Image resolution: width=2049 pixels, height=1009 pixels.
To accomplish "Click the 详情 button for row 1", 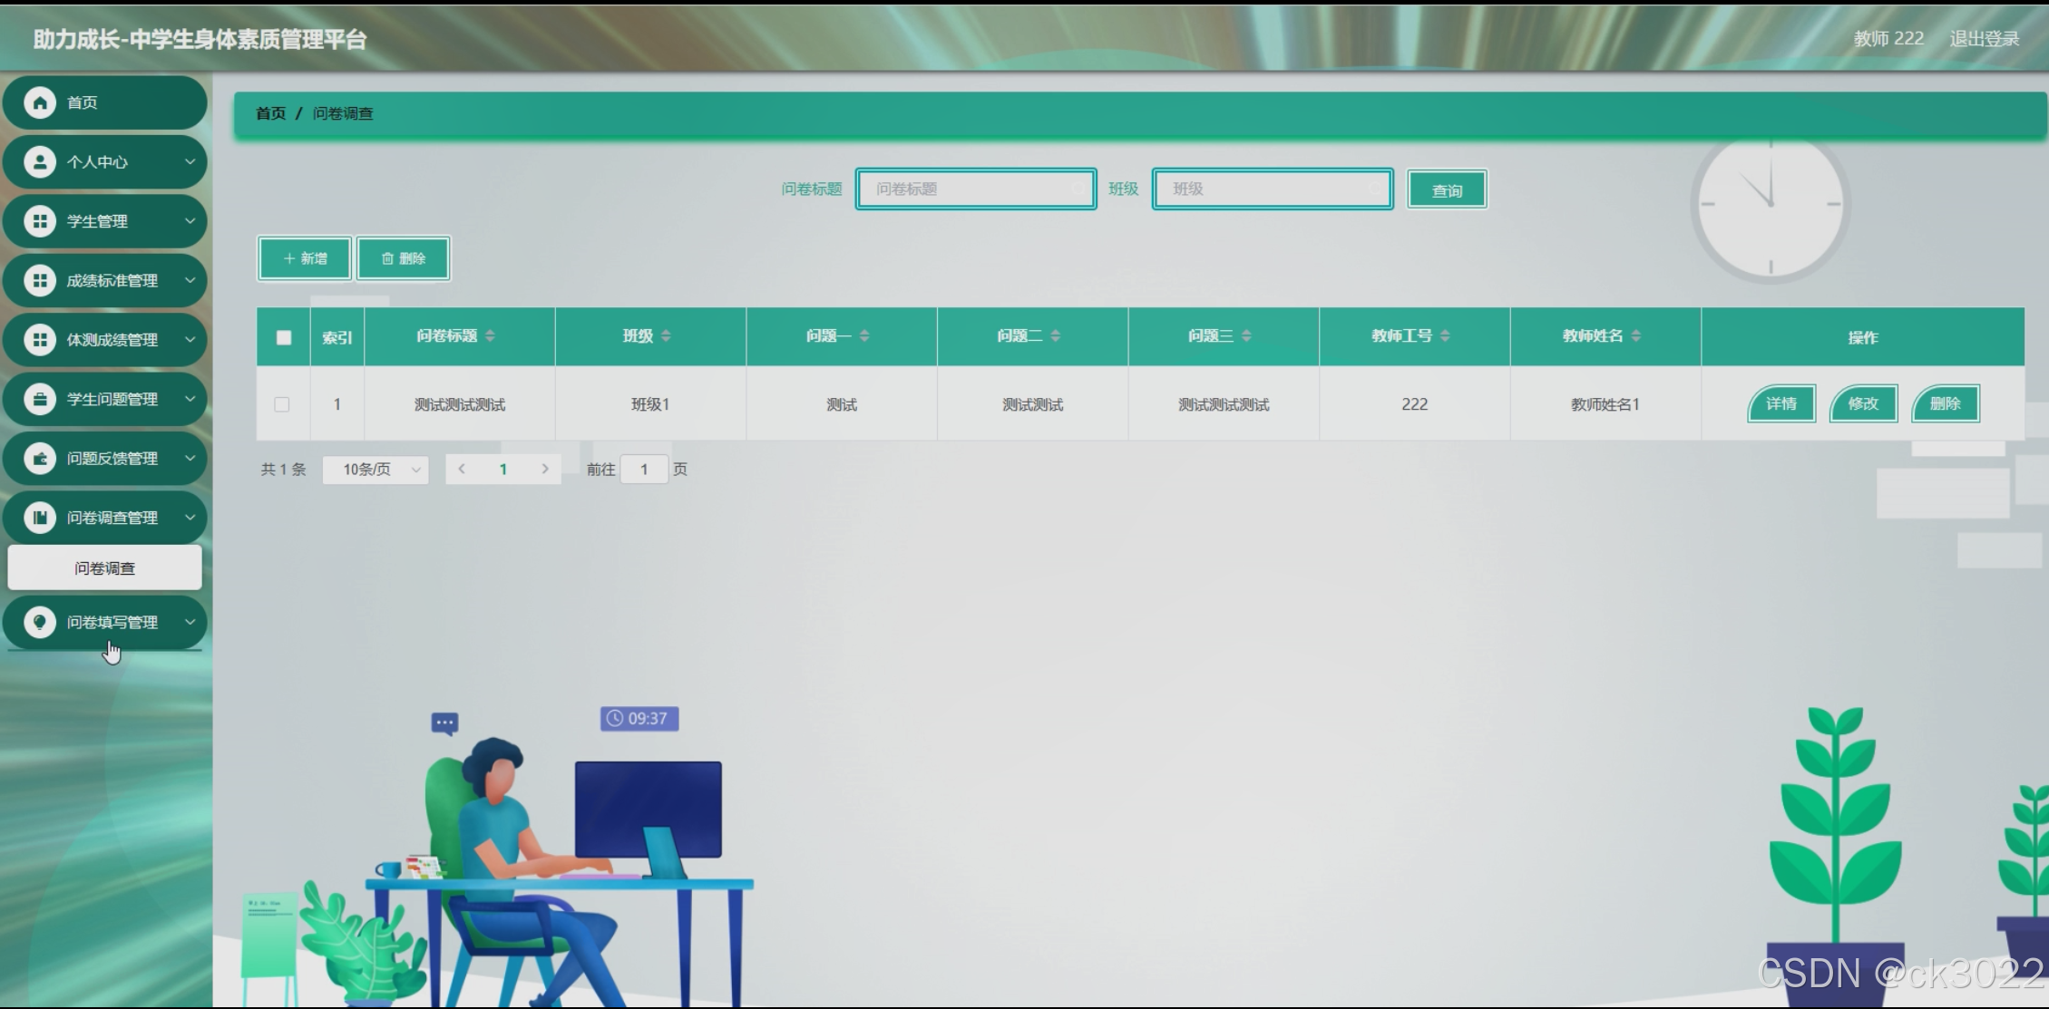I will point(1781,404).
